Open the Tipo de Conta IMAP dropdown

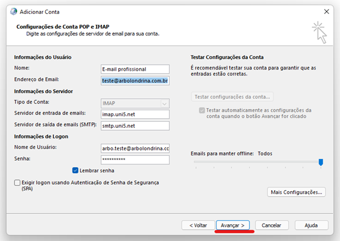coord(135,103)
